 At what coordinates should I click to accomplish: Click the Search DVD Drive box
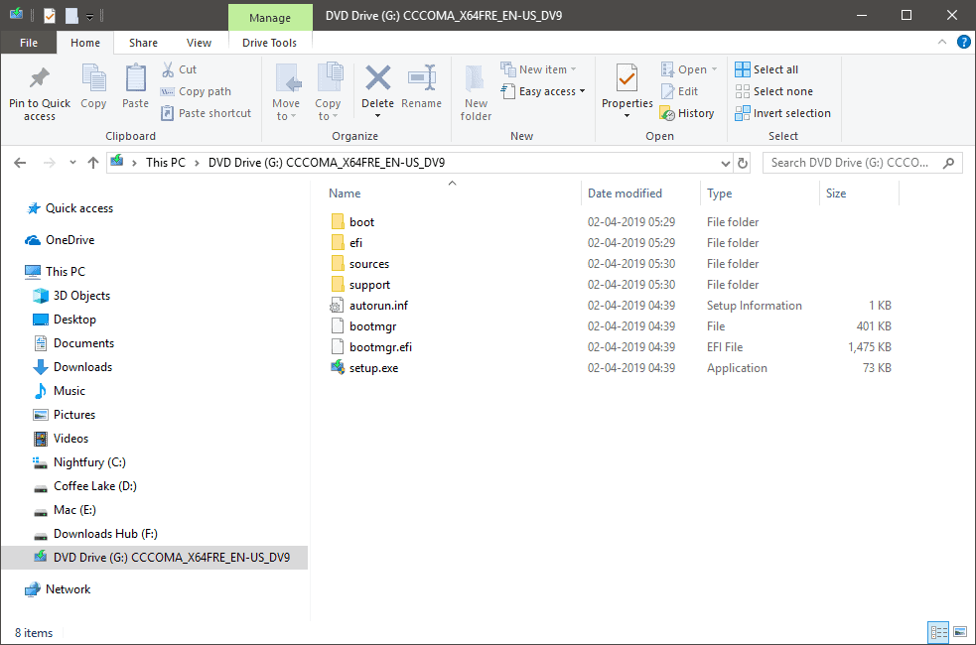tap(862, 163)
